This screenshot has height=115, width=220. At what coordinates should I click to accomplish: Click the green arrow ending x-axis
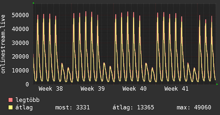[217, 84]
